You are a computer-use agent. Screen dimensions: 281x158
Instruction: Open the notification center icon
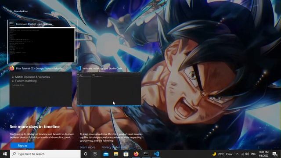tap(275, 154)
